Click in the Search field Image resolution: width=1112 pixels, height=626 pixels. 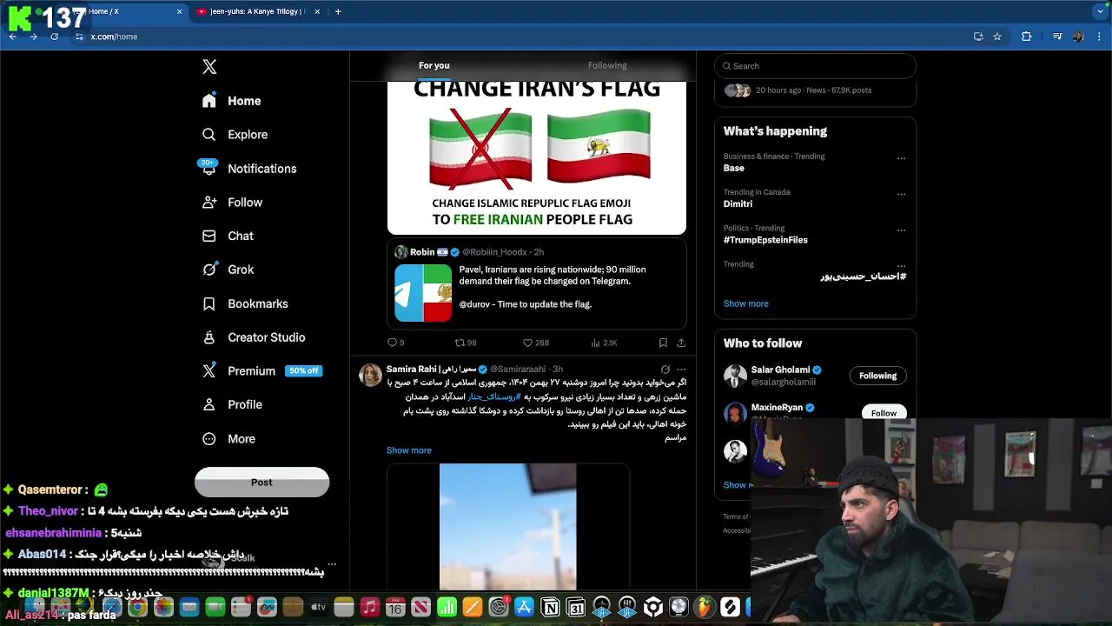point(815,66)
